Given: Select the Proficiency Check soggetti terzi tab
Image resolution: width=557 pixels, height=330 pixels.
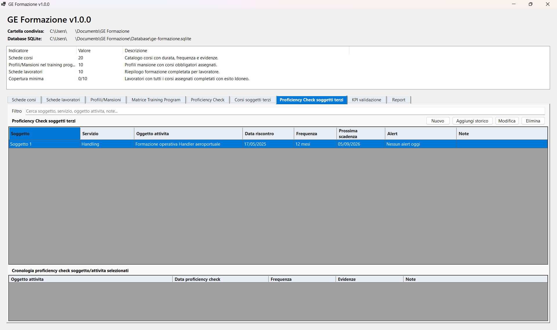Looking at the screenshot, I should pos(312,100).
